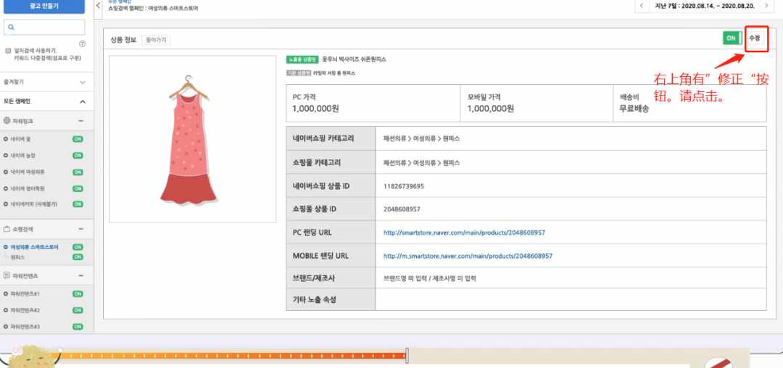Select 네이버 여성의류 campaign in sidebar
Image resolution: width=783 pixels, height=368 pixels.
tap(28, 172)
